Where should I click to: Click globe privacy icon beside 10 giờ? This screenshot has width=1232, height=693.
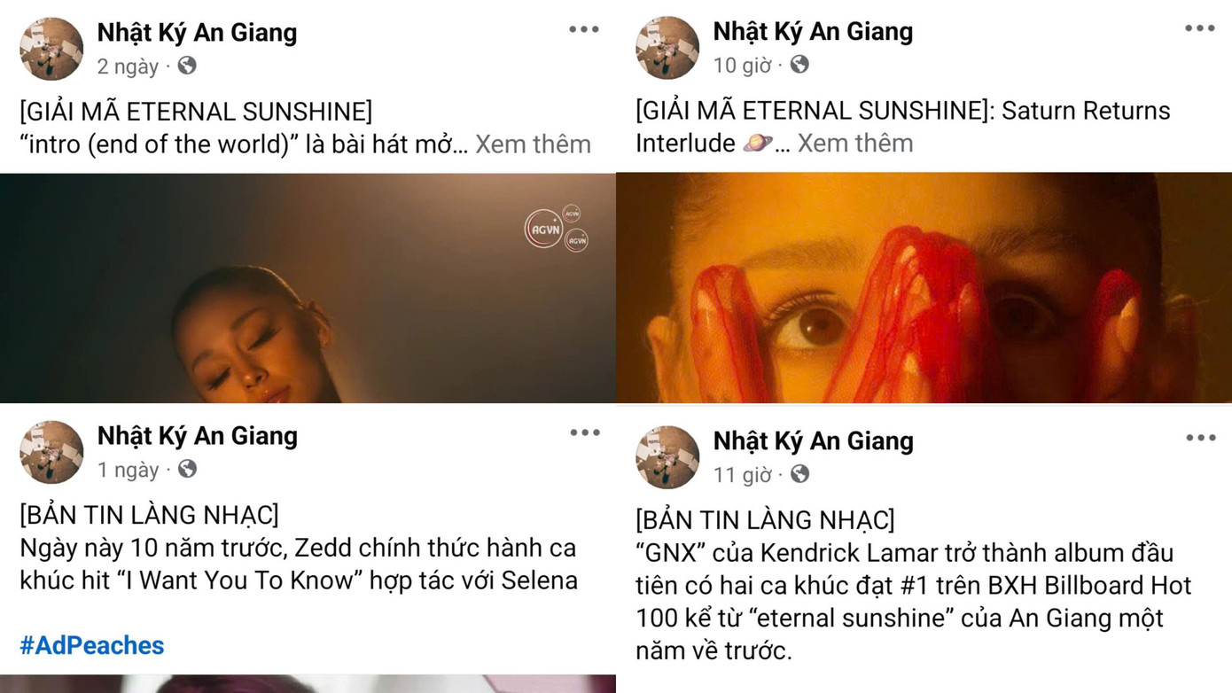tap(799, 64)
